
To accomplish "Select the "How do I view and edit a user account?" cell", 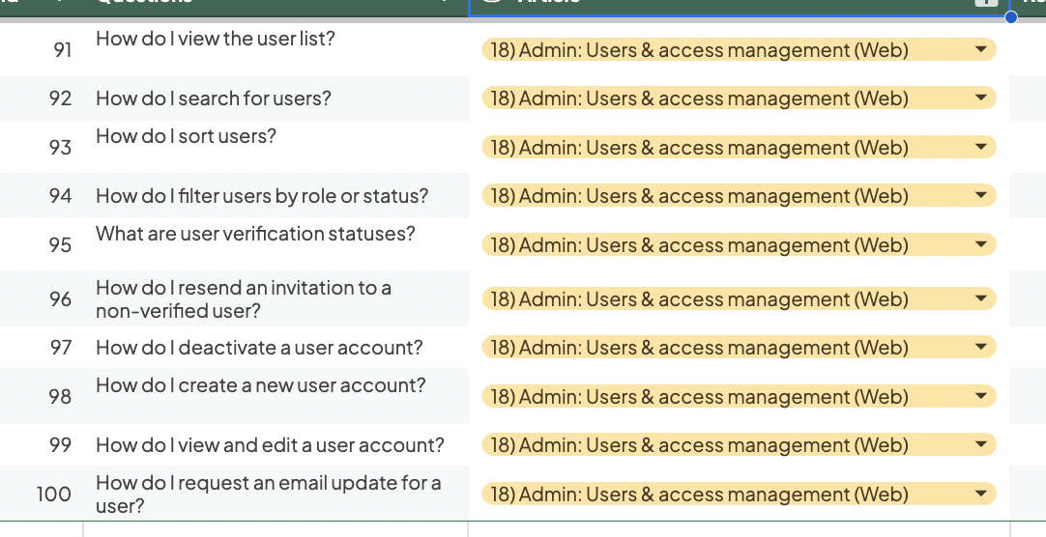I will tap(276, 444).
